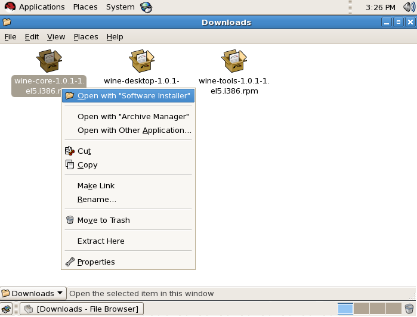Open the Applications panel menu
Image resolution: width=417 pixels, height=317 pixels.
click(x=42, y=7)
